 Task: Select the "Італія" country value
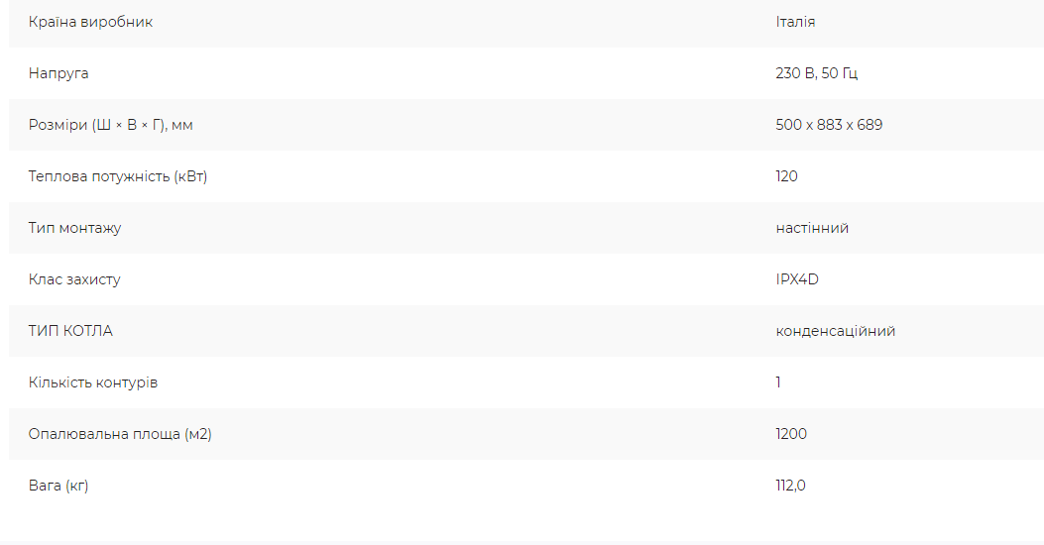[795, 22]
